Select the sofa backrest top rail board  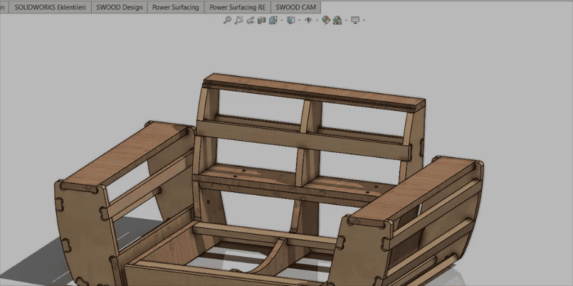[x=314, y=89]
